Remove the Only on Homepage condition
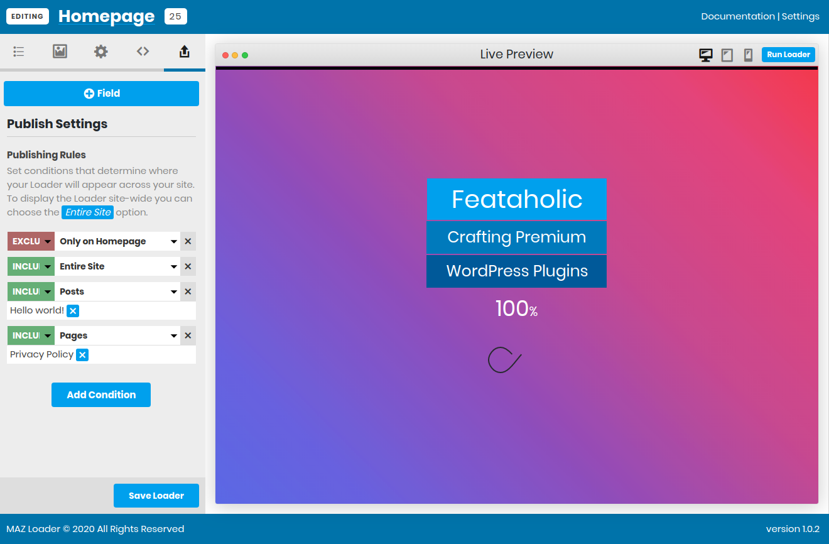 pyautogui.click(x=188, y=241)
